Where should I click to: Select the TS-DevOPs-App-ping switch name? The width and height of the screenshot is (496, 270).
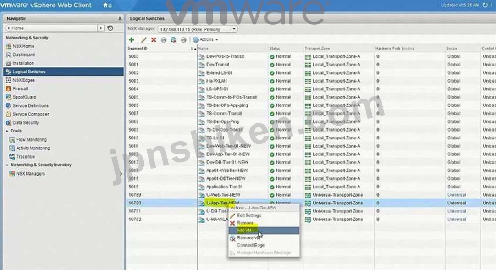click(x=227, y=105)
